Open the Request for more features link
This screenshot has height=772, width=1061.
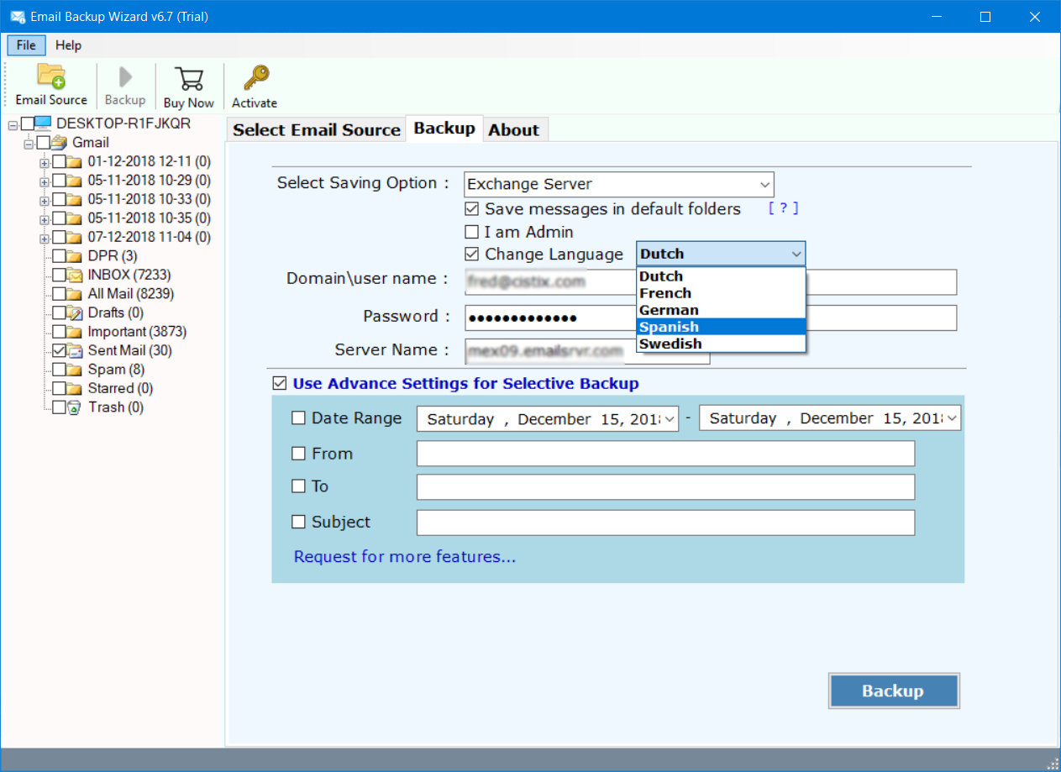tap(405, 556)
